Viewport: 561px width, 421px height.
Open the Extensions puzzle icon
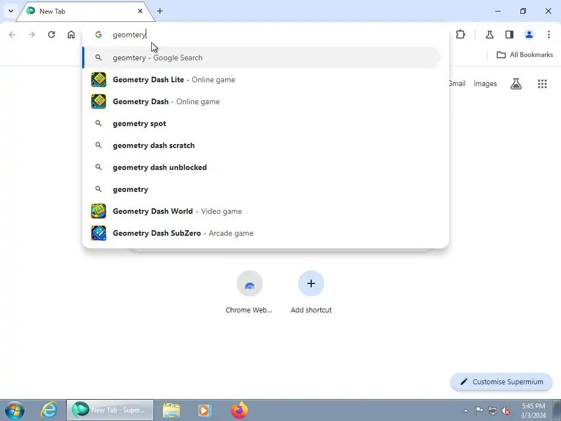point(460,35)
